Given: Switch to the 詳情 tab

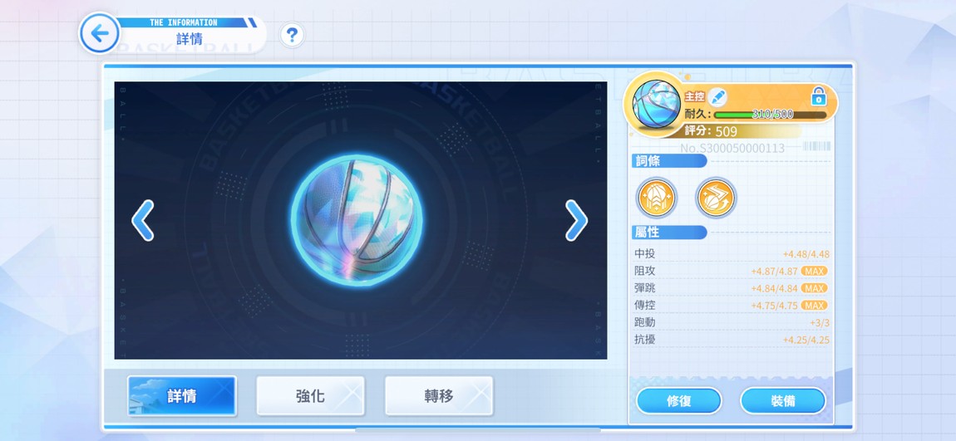Looking at the screenshot, I should [182, 396].
